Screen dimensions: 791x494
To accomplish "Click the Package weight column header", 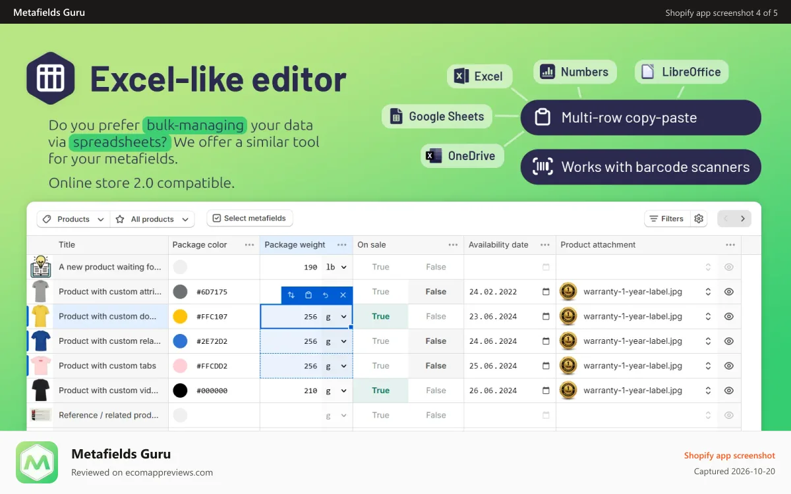I will (295, 245).
